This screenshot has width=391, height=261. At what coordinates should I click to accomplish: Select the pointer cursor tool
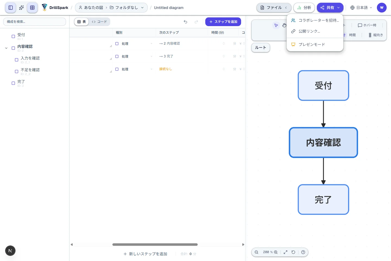pos(276,25)
